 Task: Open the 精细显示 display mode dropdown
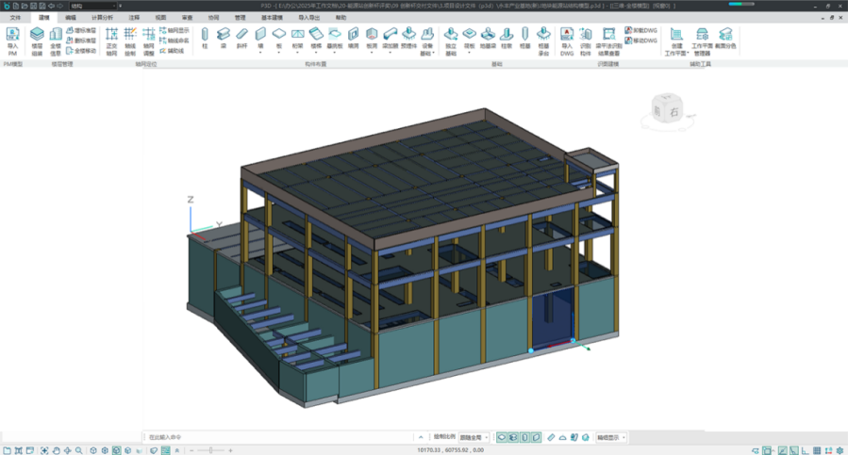[610, 437]
